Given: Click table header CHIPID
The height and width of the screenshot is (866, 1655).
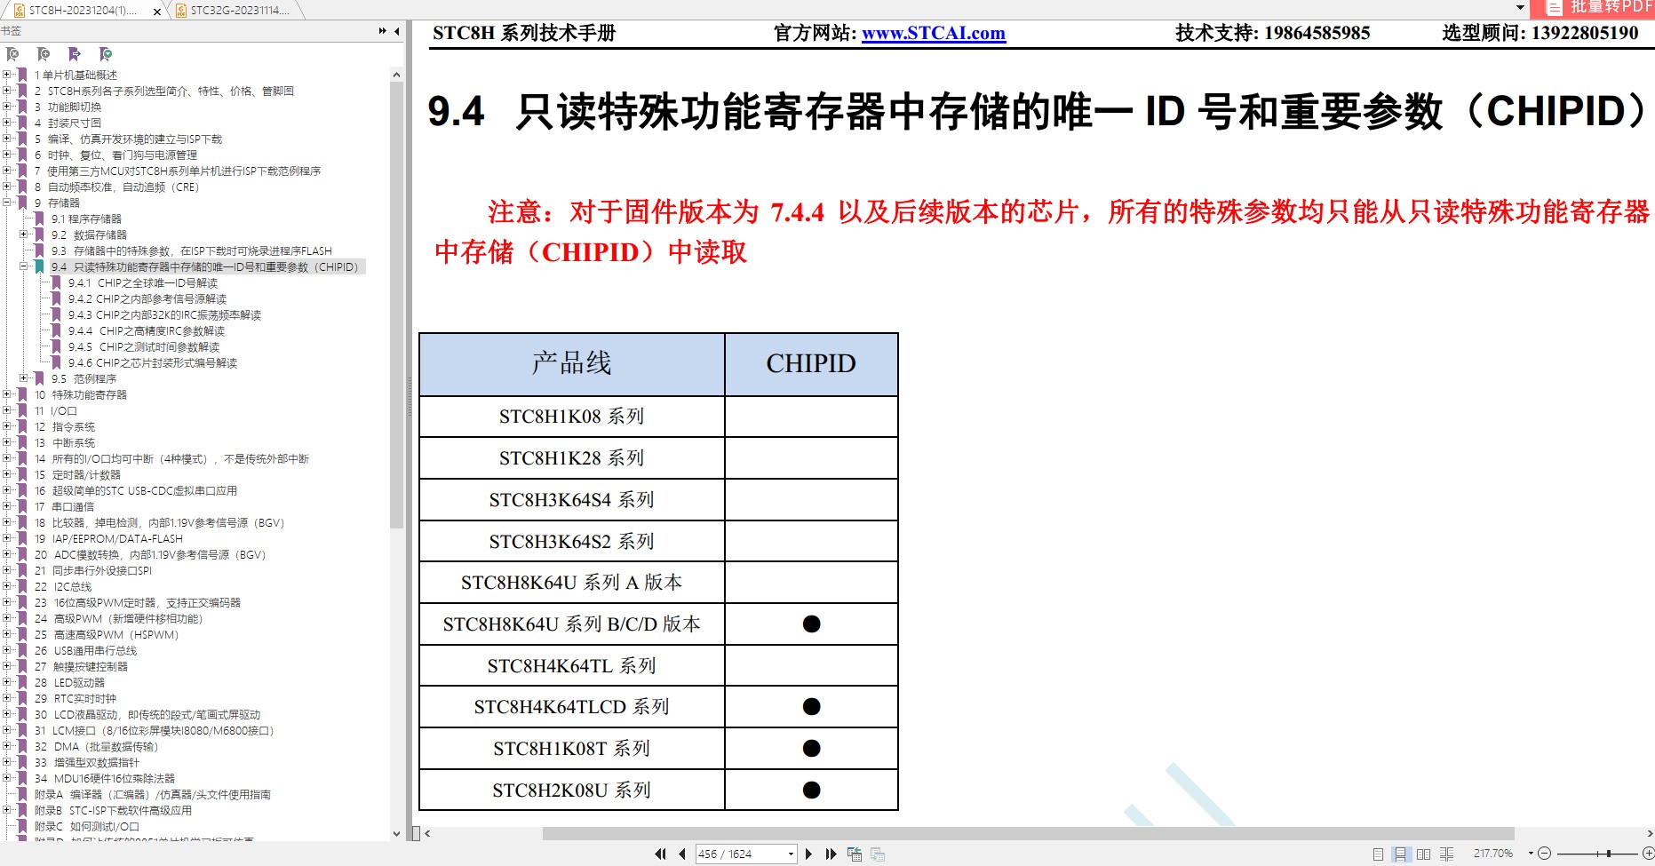Looking at the screenshot, I should [x=811, y=364].
